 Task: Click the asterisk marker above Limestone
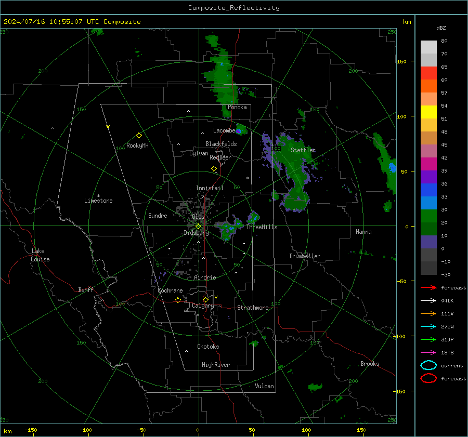pyautogui.click(x=98, y=196)
